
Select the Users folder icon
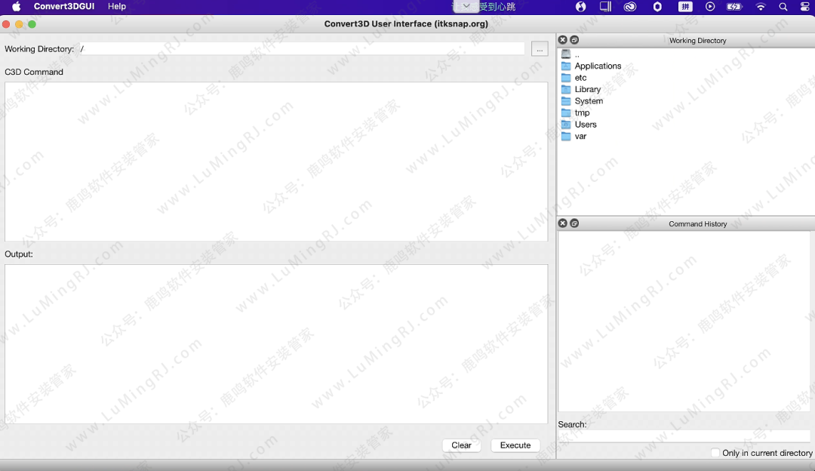pyautogui.click(x=566, y=125)
